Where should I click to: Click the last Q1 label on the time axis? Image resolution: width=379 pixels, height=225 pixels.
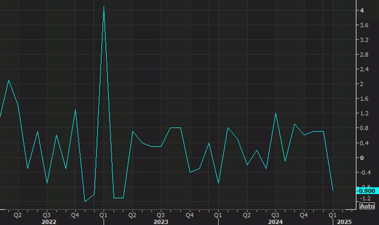[x=333, y=215]
